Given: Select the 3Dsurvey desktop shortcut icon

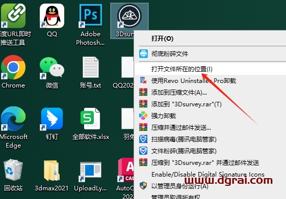Looking at the screenshot, I should (129, 16).
